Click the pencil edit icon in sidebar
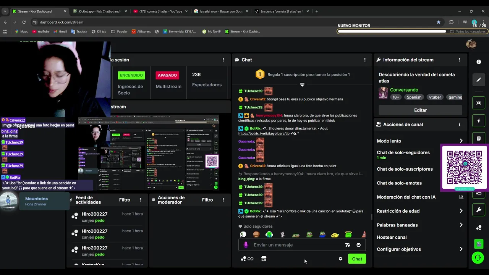The image size is (489, 275). (x=479, y=80)
